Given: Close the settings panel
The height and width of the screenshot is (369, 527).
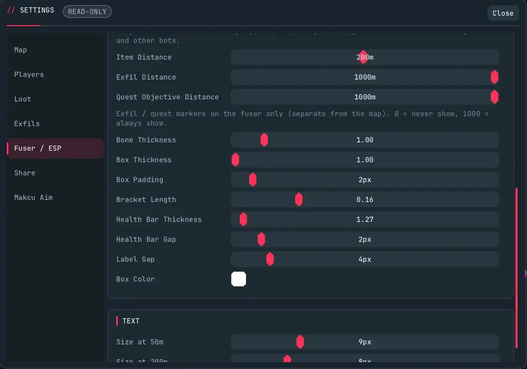Looking at the screenshot, I should click(503, 13).
